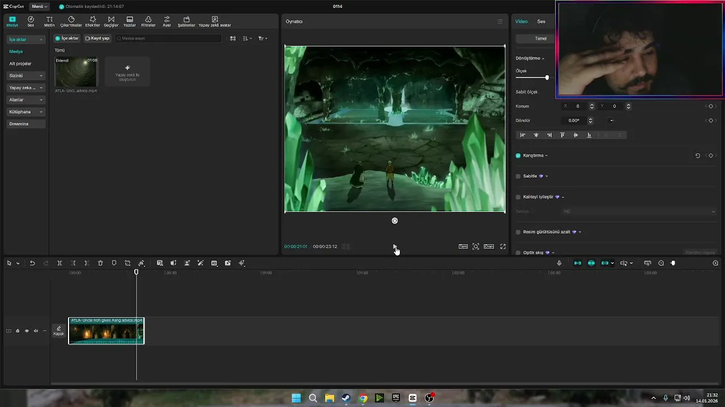Image resolution: width=725 pixels, height=407 pixels.
Task: Mute the video track audio
Action: [x=36, y=331]
